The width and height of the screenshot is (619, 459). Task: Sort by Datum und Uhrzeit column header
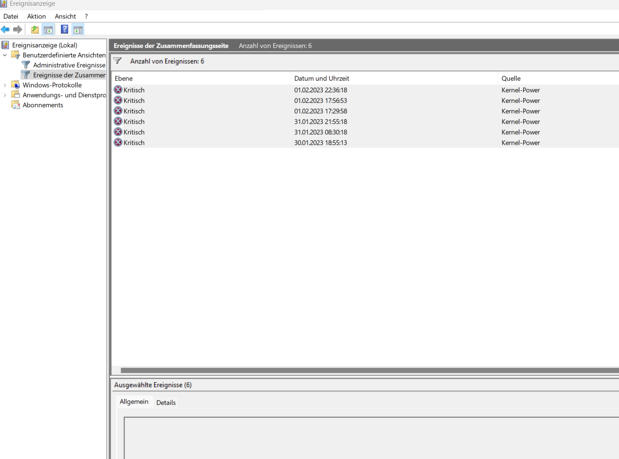coord(394,78)
